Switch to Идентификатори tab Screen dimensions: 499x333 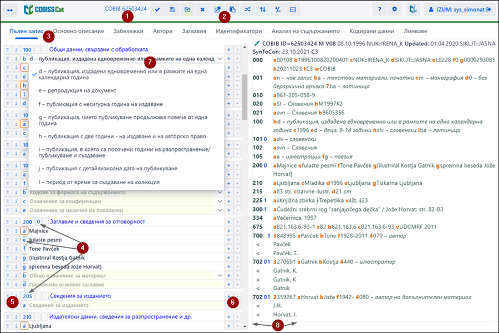click(238, 31)
